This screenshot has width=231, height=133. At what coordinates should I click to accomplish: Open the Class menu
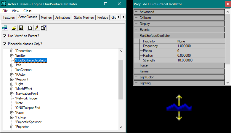(x=28, y=11)
